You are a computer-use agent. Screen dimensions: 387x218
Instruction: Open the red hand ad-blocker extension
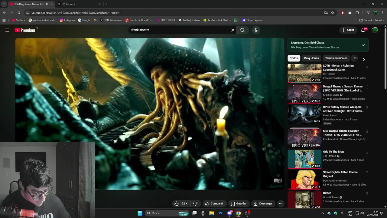pyautogui.click(x=343, y=13)
